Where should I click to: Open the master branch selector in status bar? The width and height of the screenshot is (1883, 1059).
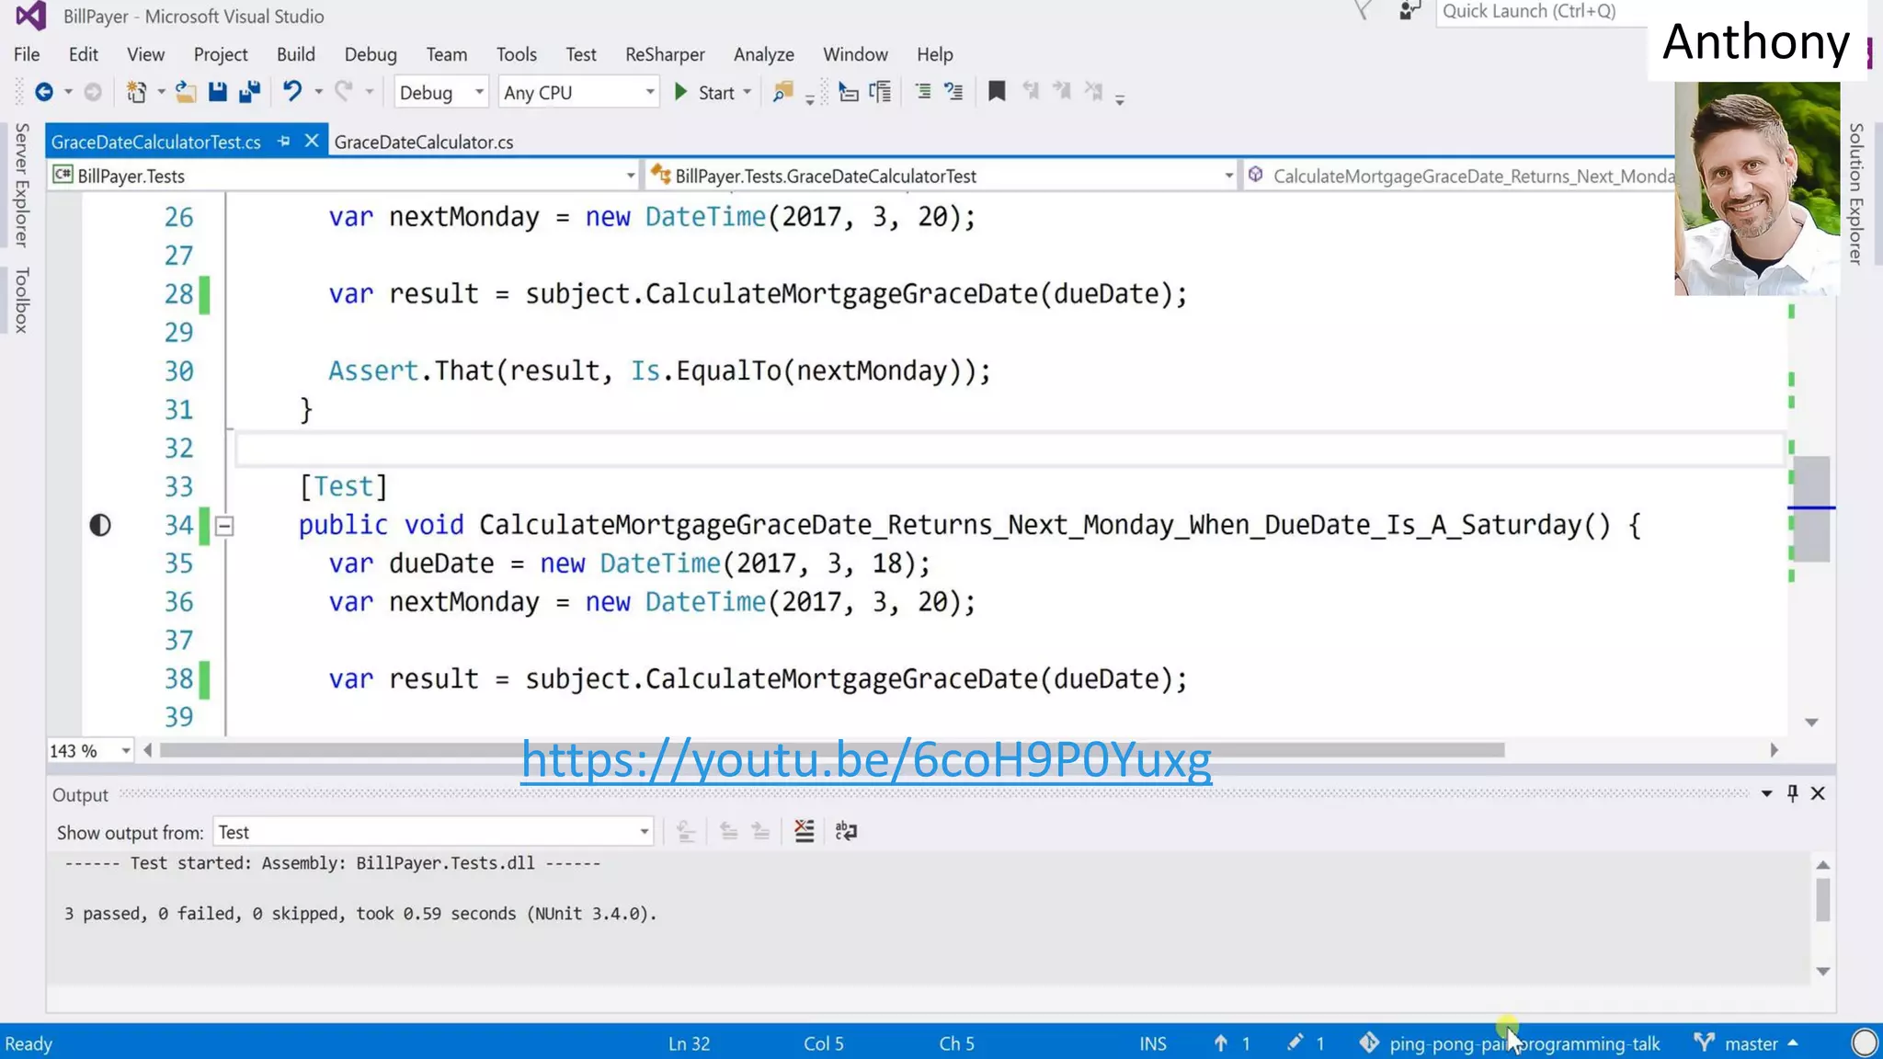point(1751,1043)
